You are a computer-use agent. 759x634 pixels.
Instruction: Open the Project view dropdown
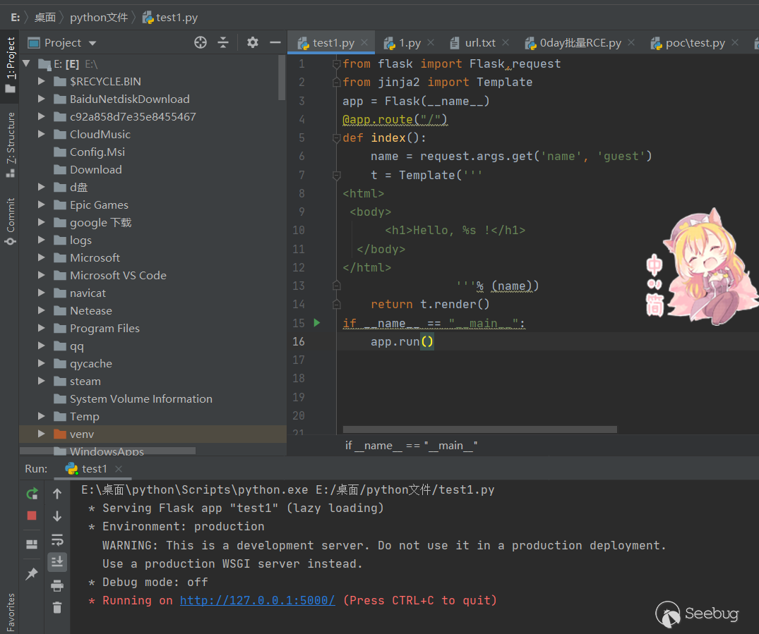(x=92, y=44)
